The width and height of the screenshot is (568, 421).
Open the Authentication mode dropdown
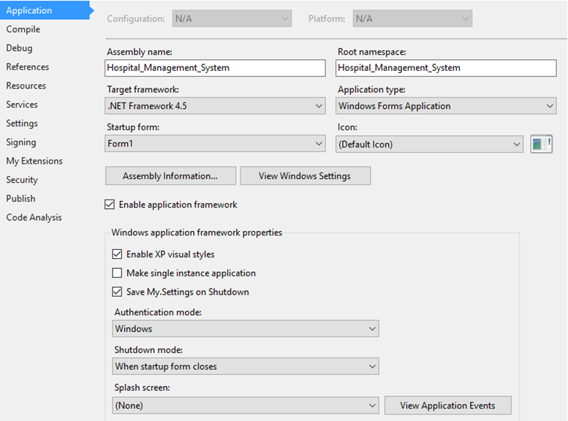pyautogui.click(x=246, y=329)
